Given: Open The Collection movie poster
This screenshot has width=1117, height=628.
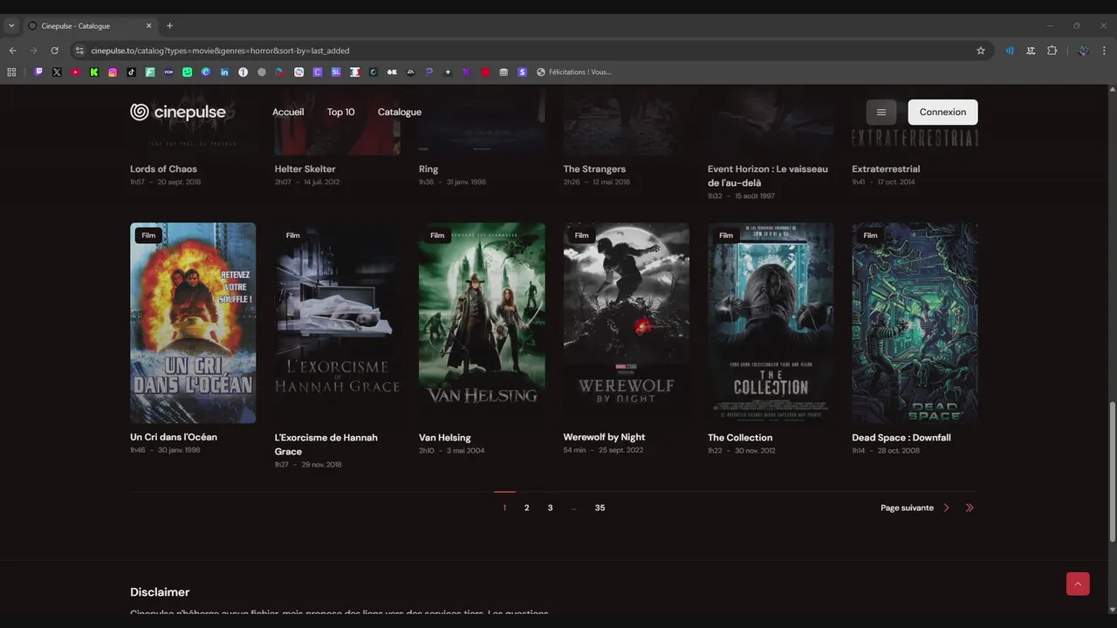Looking at the screenshot, I should click(771, 323).
